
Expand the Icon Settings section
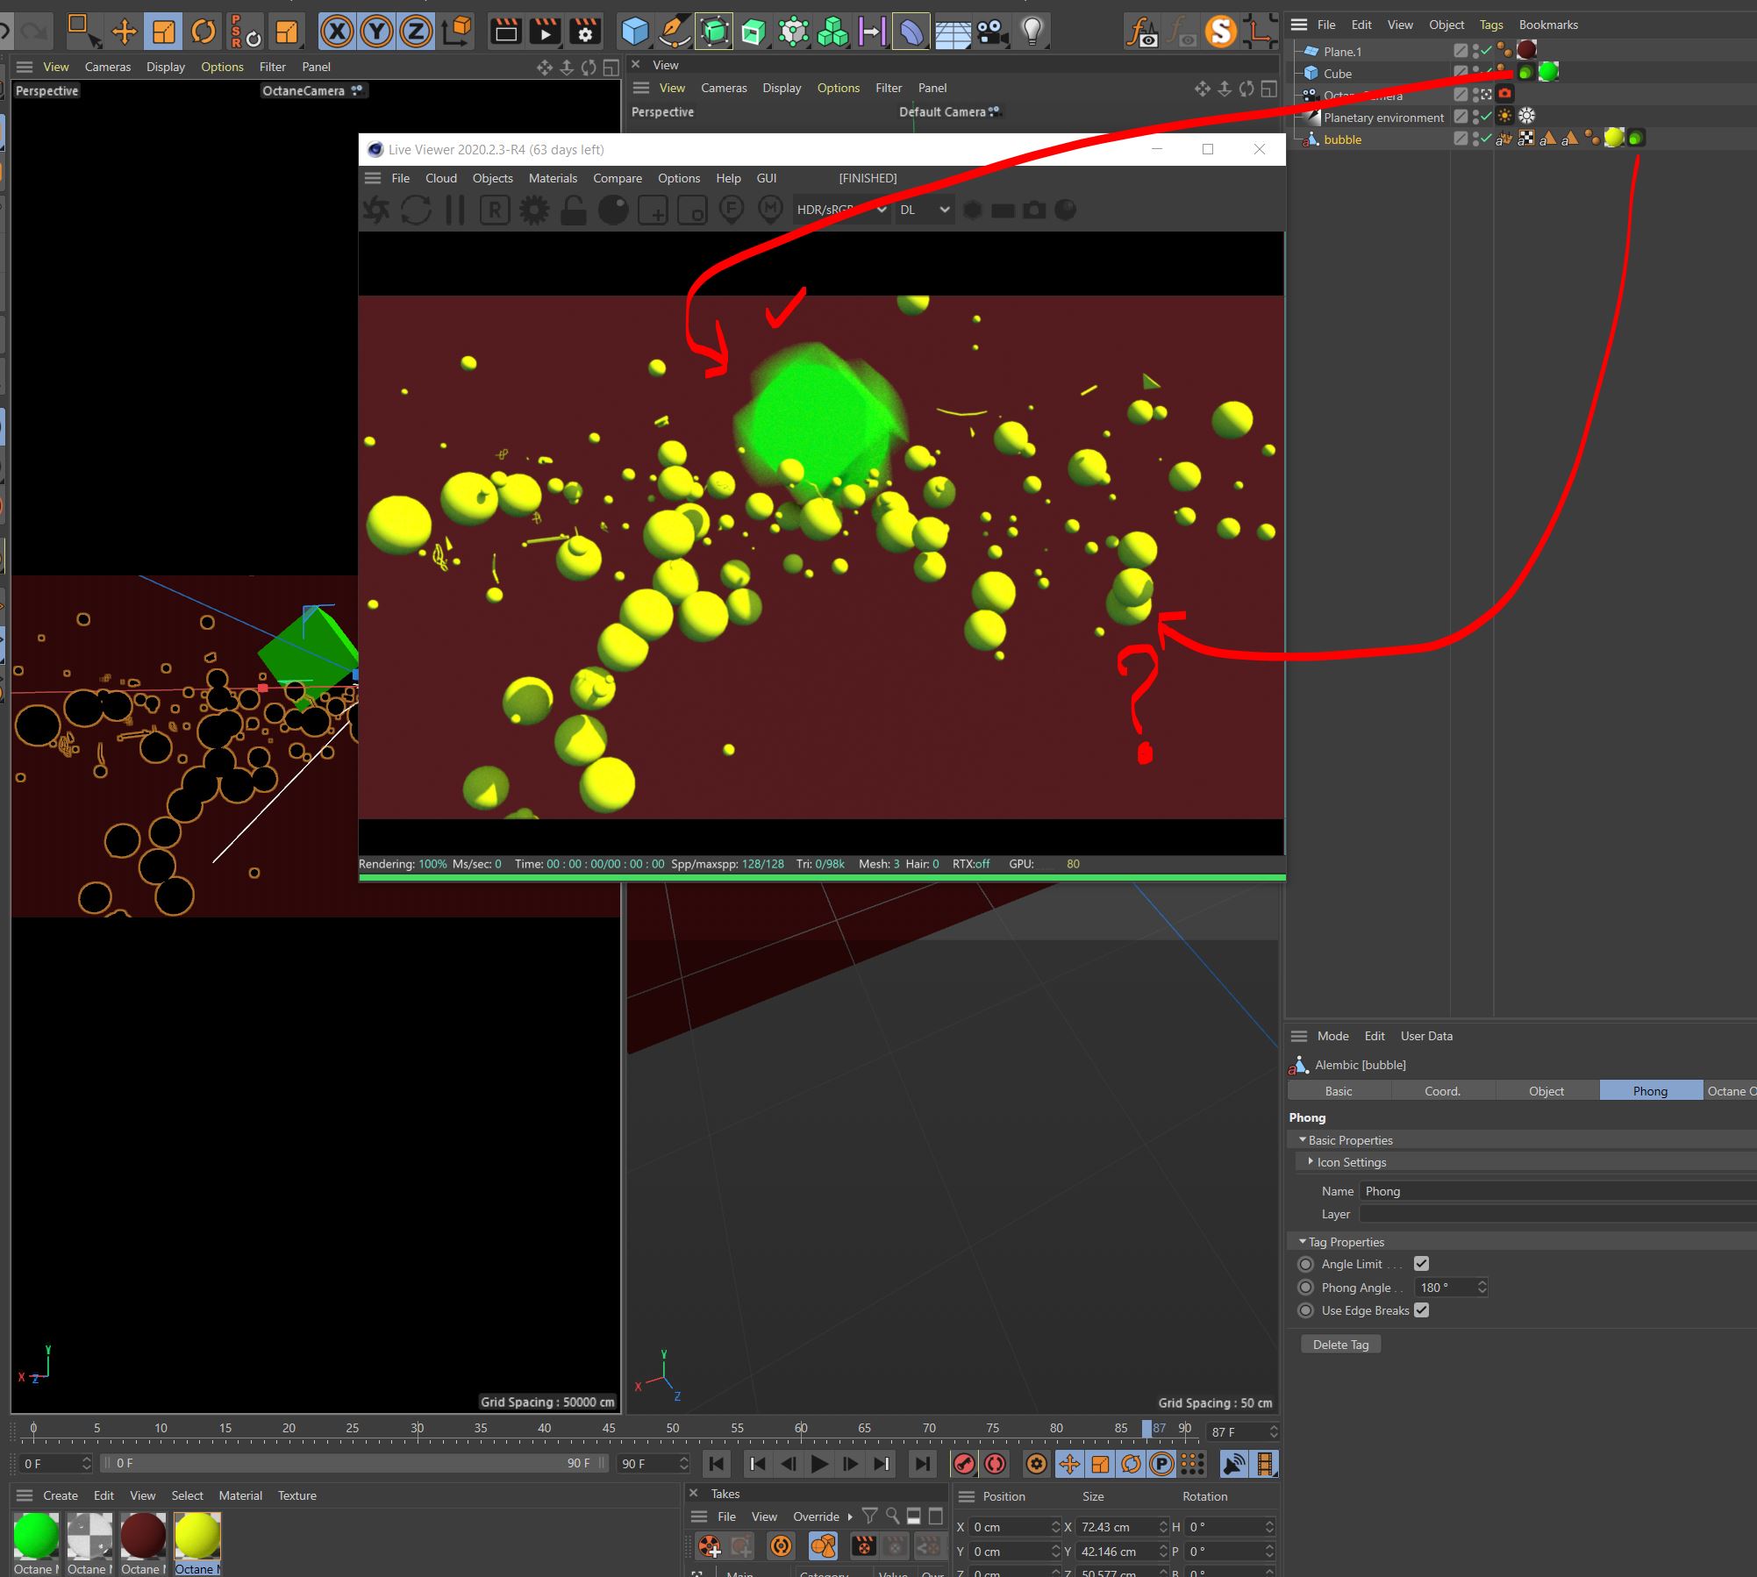click(1311, 1162)
